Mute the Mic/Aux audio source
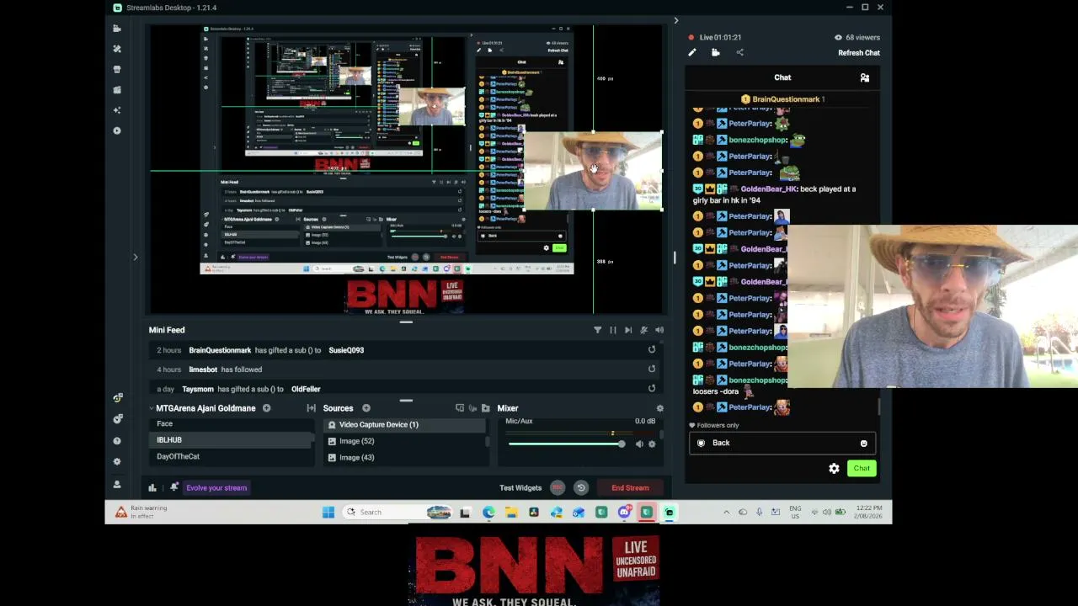The width and height of the screenshot is (1078, 606). (x=639, y=444)
